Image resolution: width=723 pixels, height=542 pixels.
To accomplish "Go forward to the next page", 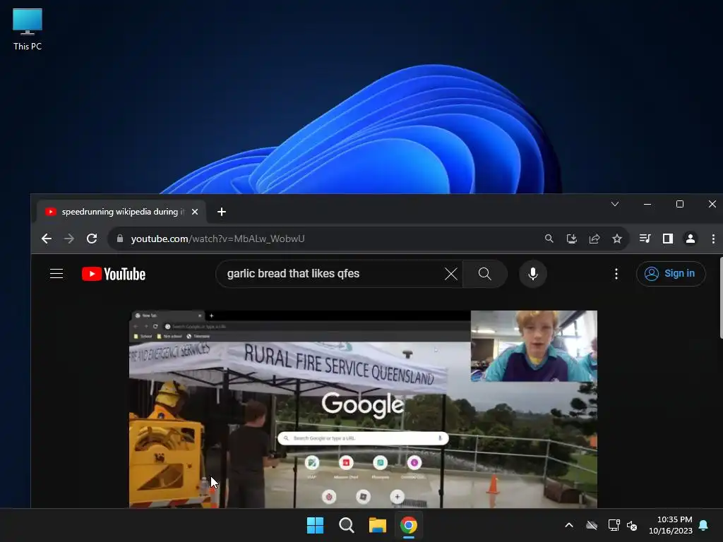I will (x=68, y=239).
